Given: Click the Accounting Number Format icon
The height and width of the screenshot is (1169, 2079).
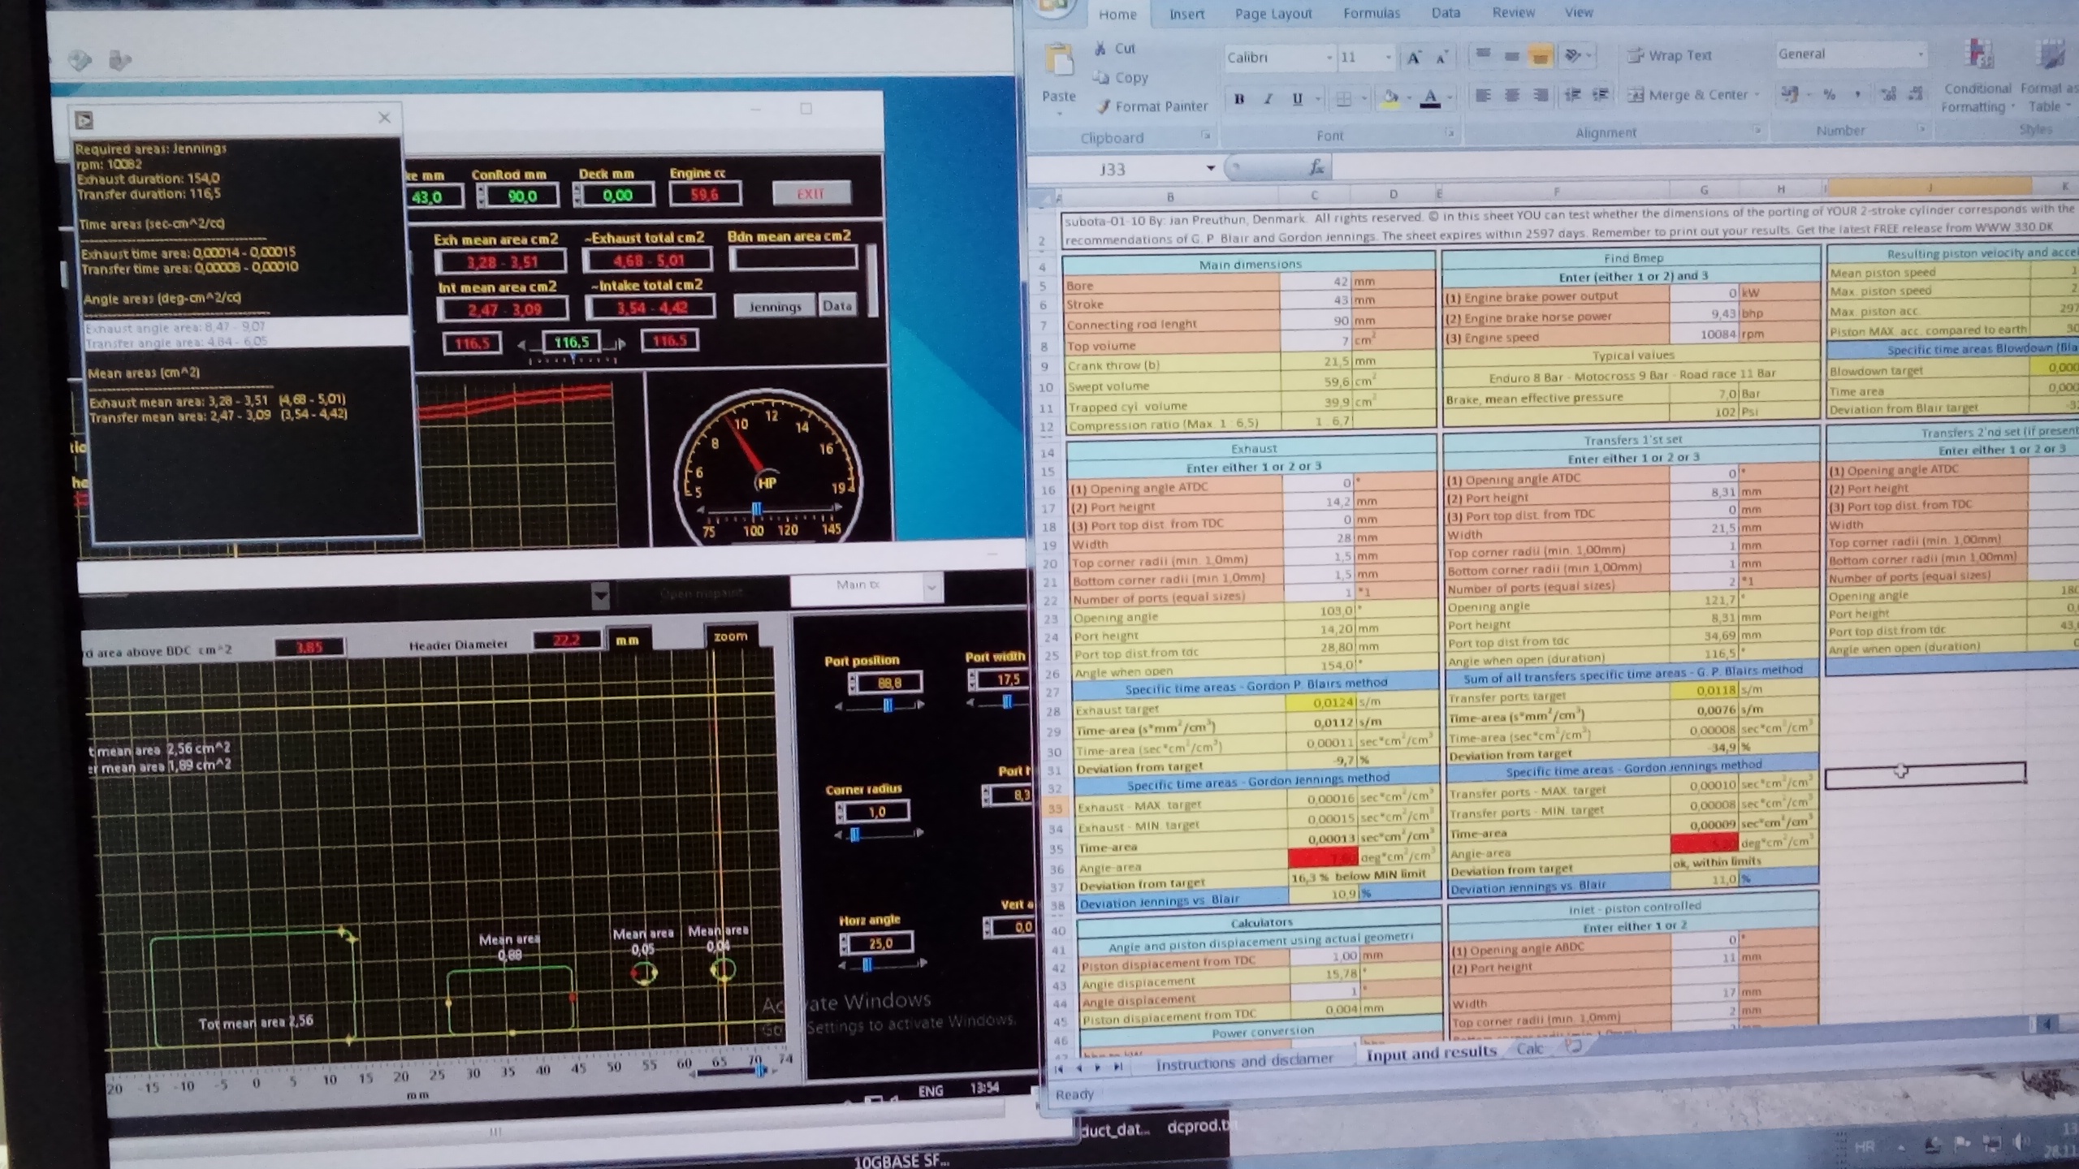Looking at the screenshot, I should (1788, 95).
